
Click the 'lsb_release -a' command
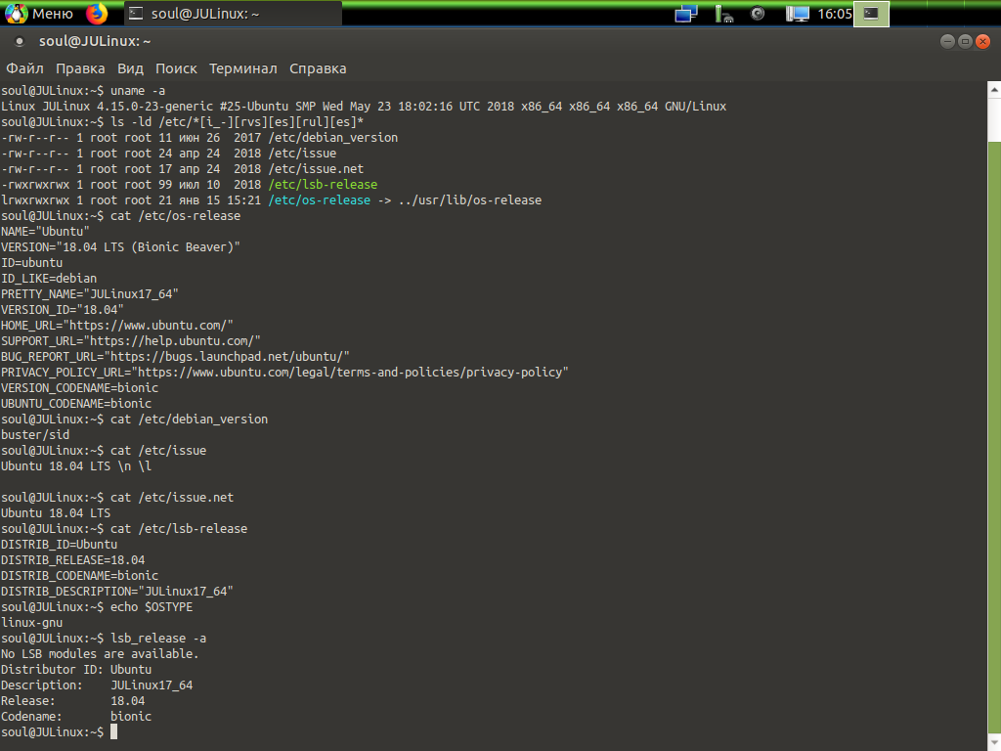[x=158, y=639]
